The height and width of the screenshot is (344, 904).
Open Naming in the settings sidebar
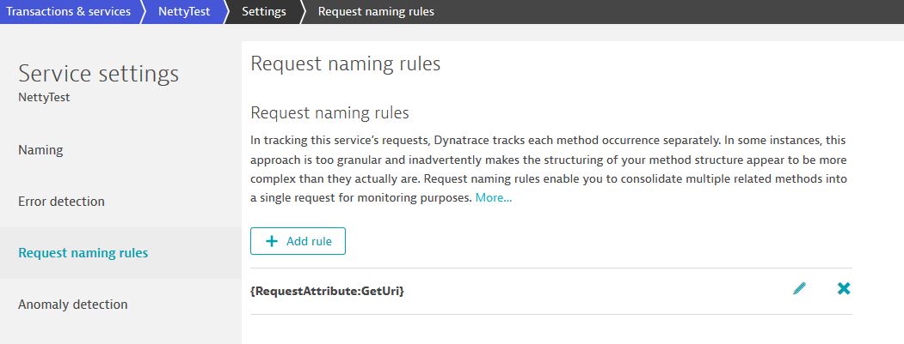pos(40,150)
